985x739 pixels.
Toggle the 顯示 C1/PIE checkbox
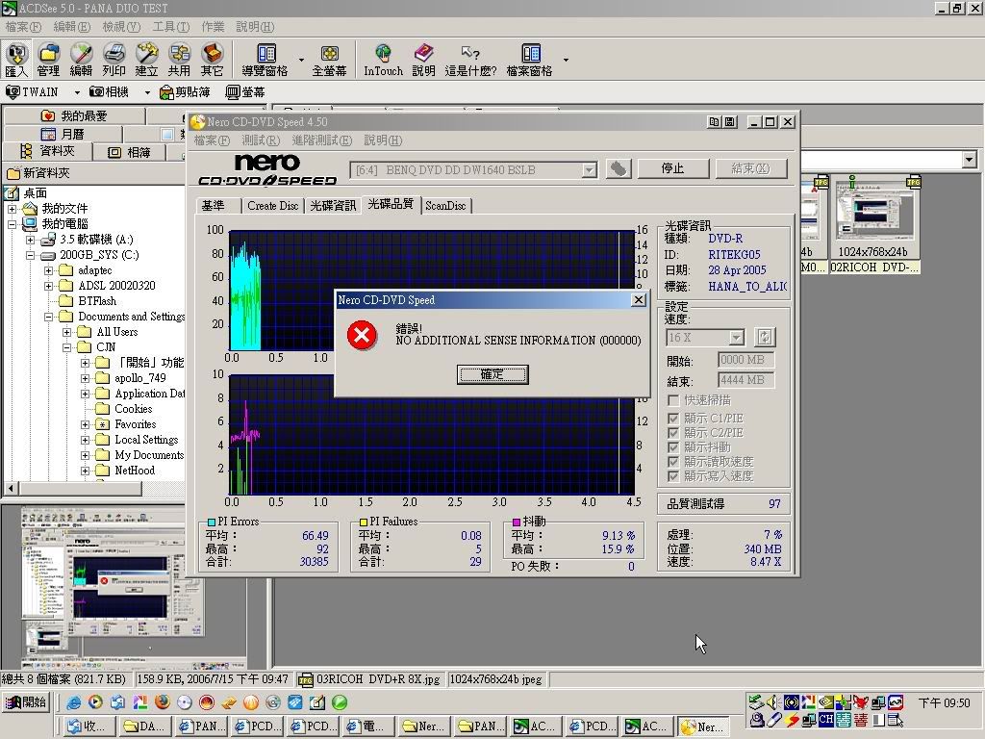coord(673,419)
